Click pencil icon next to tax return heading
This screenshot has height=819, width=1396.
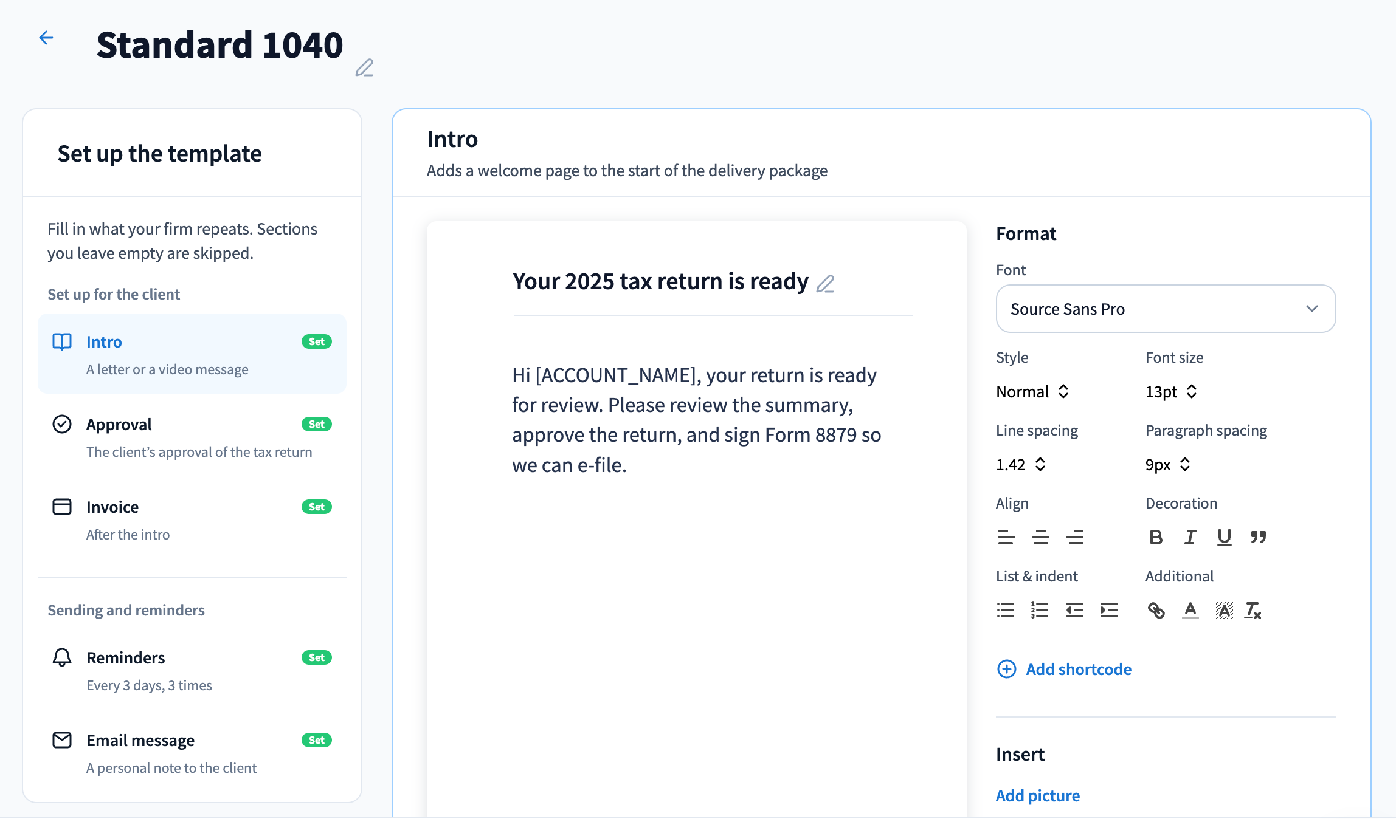point(825,284)
